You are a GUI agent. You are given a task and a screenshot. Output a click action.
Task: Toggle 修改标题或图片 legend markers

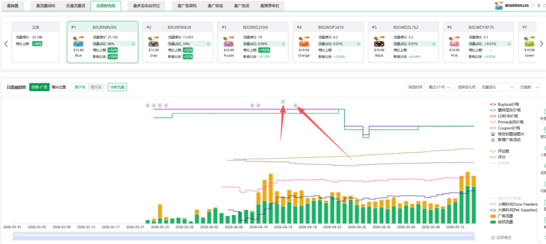pyautogui.click(x=508, y=134)
